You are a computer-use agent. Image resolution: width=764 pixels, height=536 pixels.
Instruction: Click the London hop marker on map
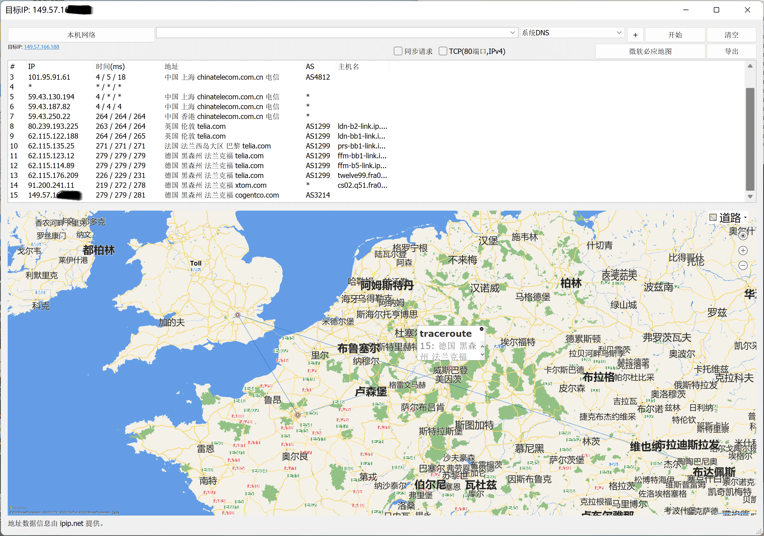pyautogui.click(x=238, y=314)
